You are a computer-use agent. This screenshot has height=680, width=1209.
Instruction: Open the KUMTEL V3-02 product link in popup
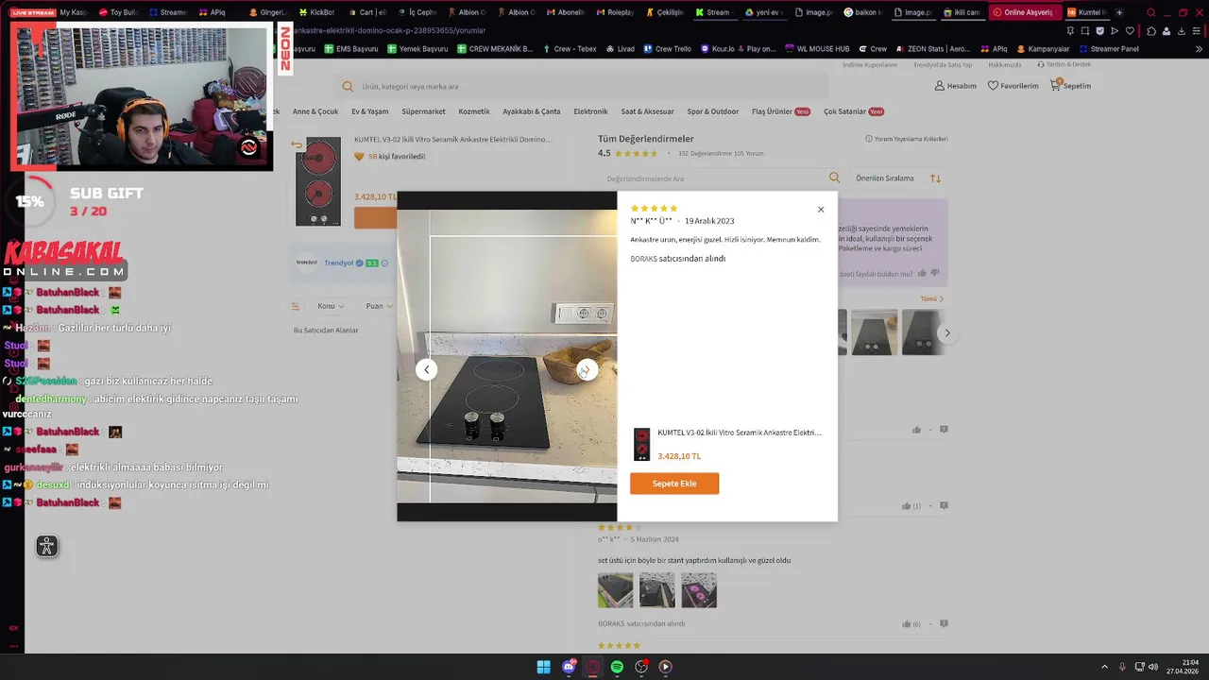pos(740,433)
